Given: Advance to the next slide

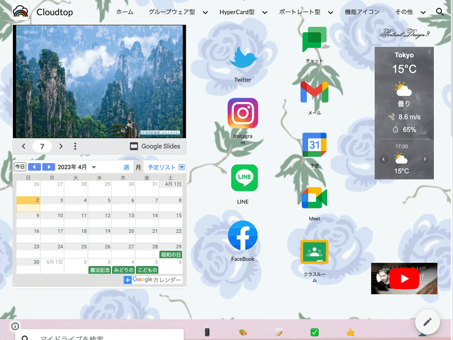Looking at the screenshot, I should click(61, 146).
